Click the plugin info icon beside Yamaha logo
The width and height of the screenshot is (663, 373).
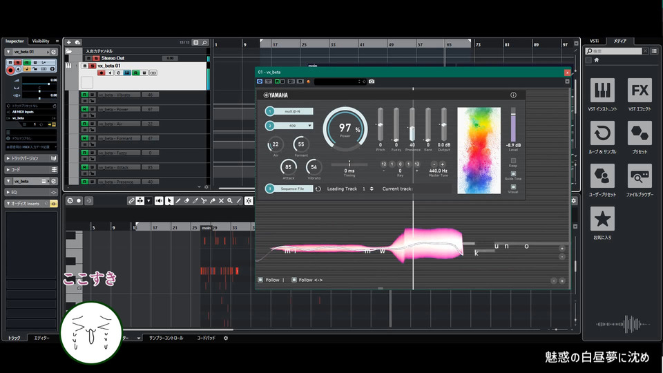pos(513,95)
